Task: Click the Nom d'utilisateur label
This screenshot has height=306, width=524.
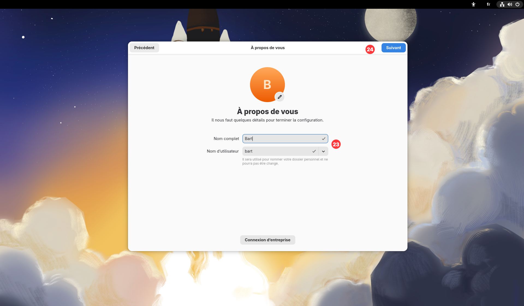Action: point(223,151)
